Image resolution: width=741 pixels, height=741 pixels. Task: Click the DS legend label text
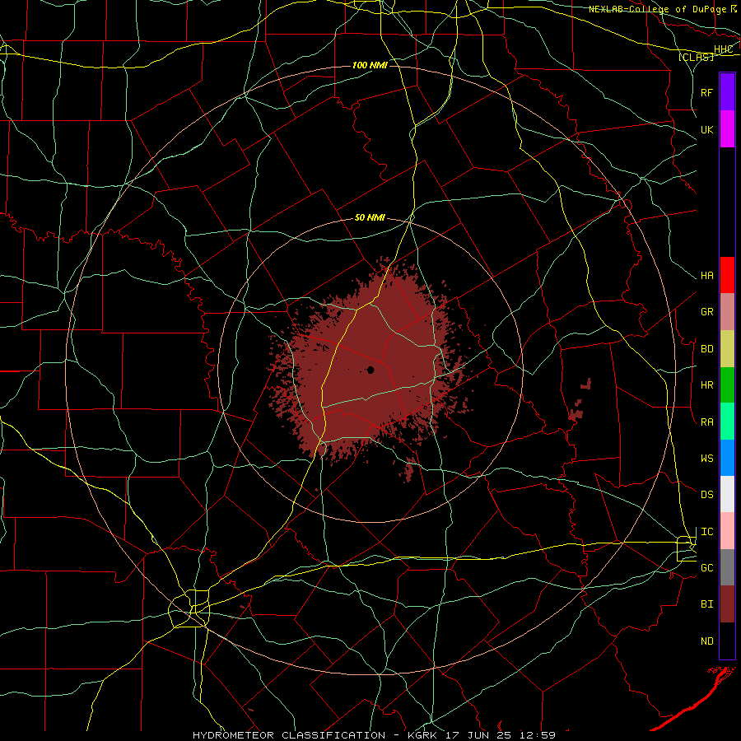coord(707,494)
